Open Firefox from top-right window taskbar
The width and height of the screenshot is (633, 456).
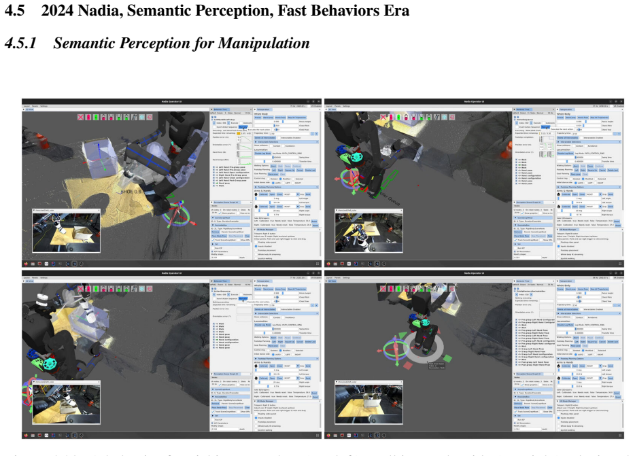coord(329,264)
